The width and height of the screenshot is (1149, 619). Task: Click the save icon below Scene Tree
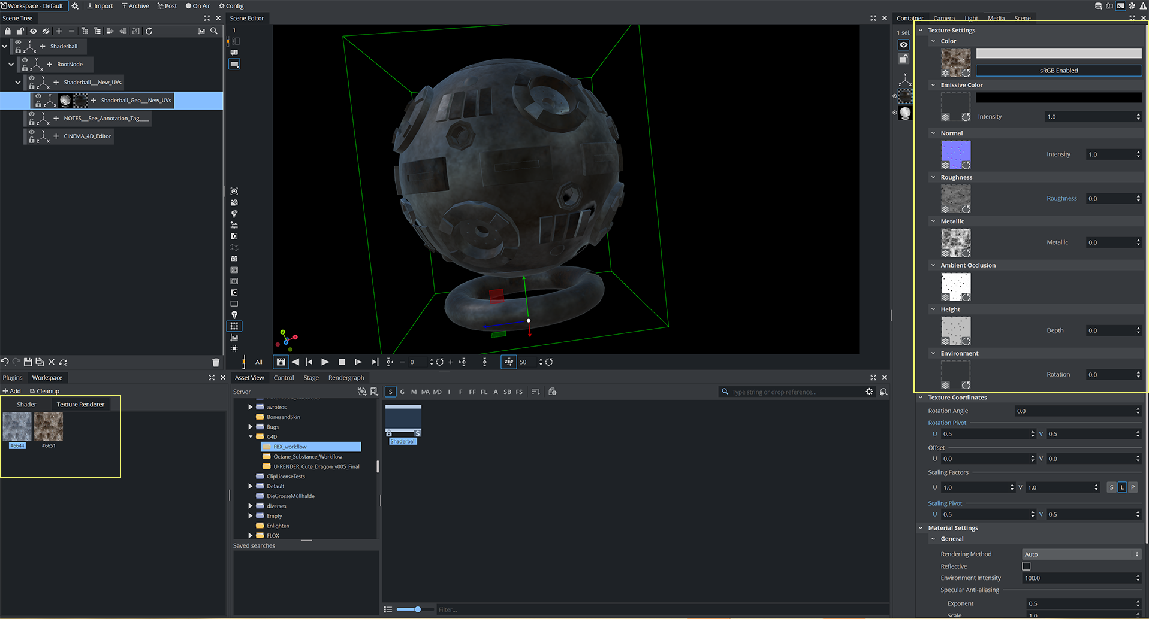point(28,362)
